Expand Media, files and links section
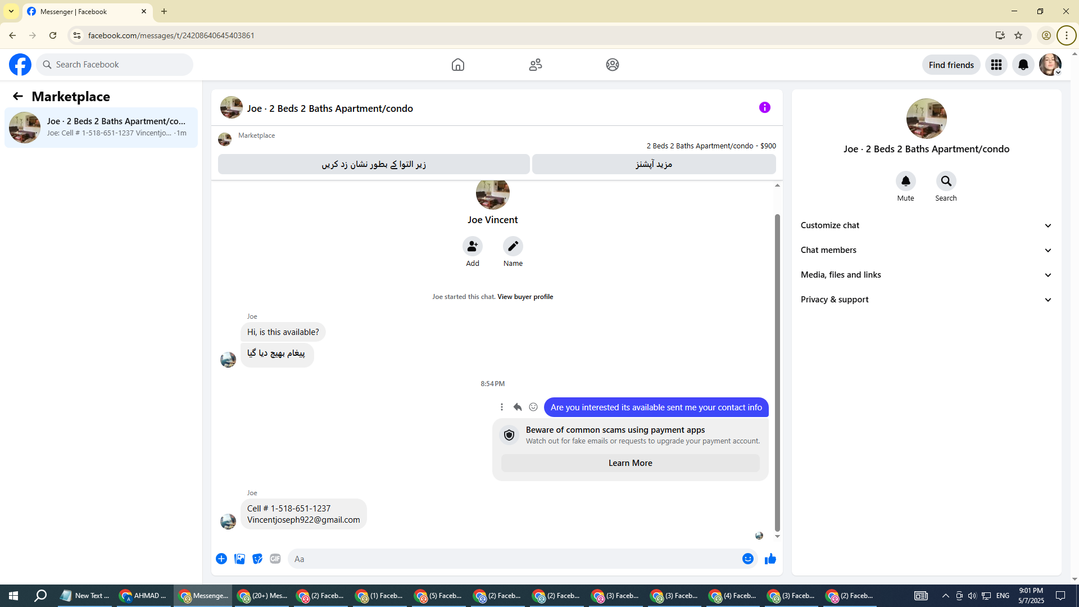1079x607 pixels. (926, 275)
